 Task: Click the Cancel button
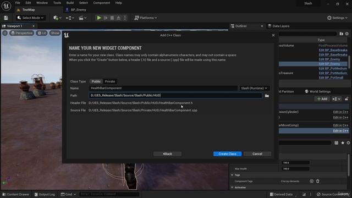click(257, 154)
